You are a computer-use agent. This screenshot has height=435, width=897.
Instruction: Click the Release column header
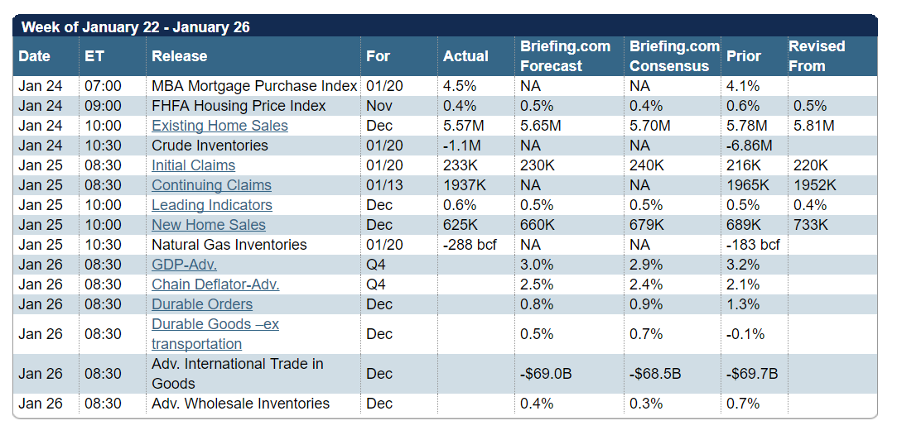[180, 56]
